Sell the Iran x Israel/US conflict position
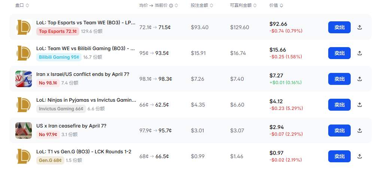 tap(339, 79)
